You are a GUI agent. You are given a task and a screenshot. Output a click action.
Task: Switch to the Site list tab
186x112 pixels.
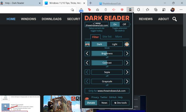(107, 37)
